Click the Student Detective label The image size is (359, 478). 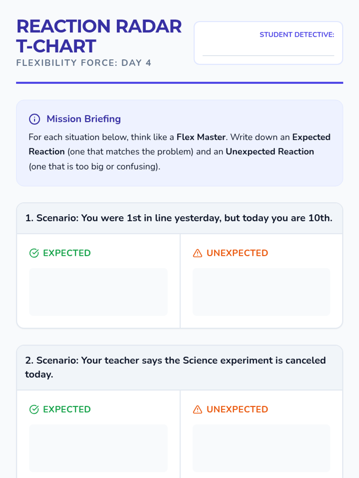click(x=297, y=35)
